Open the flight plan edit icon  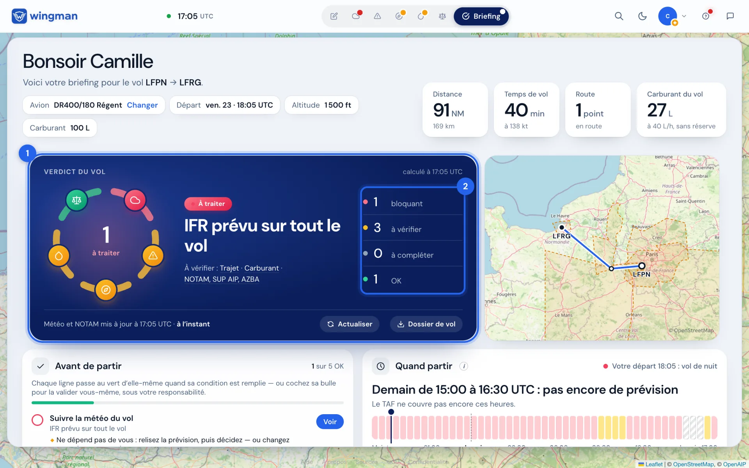point(334,16)
